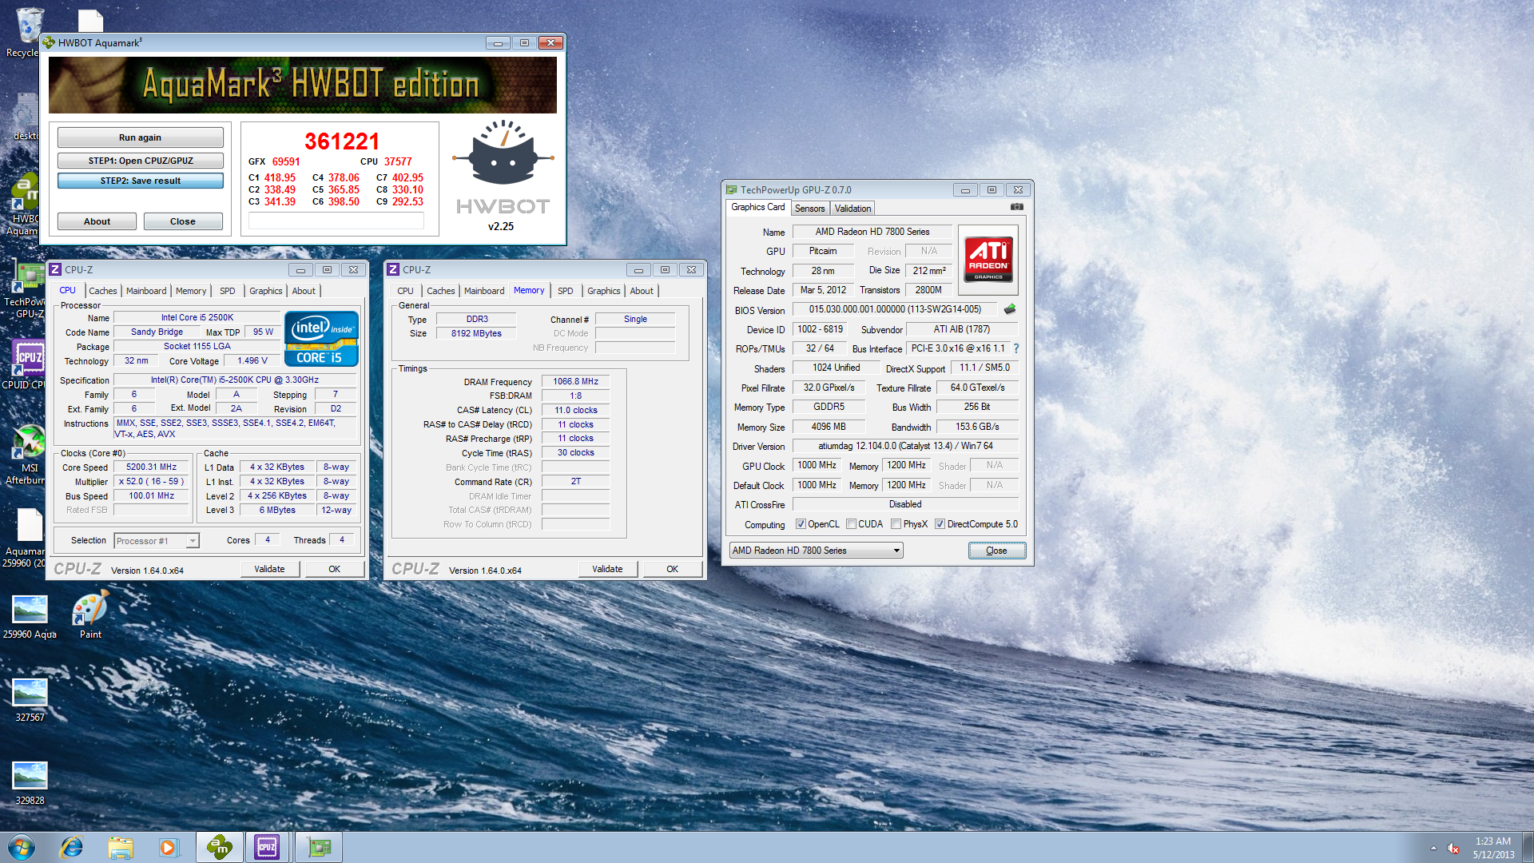Screen dimensions: 1534x863
Task: Toggle the OpenCL checkbox
Action: click(x=801, y=524)
